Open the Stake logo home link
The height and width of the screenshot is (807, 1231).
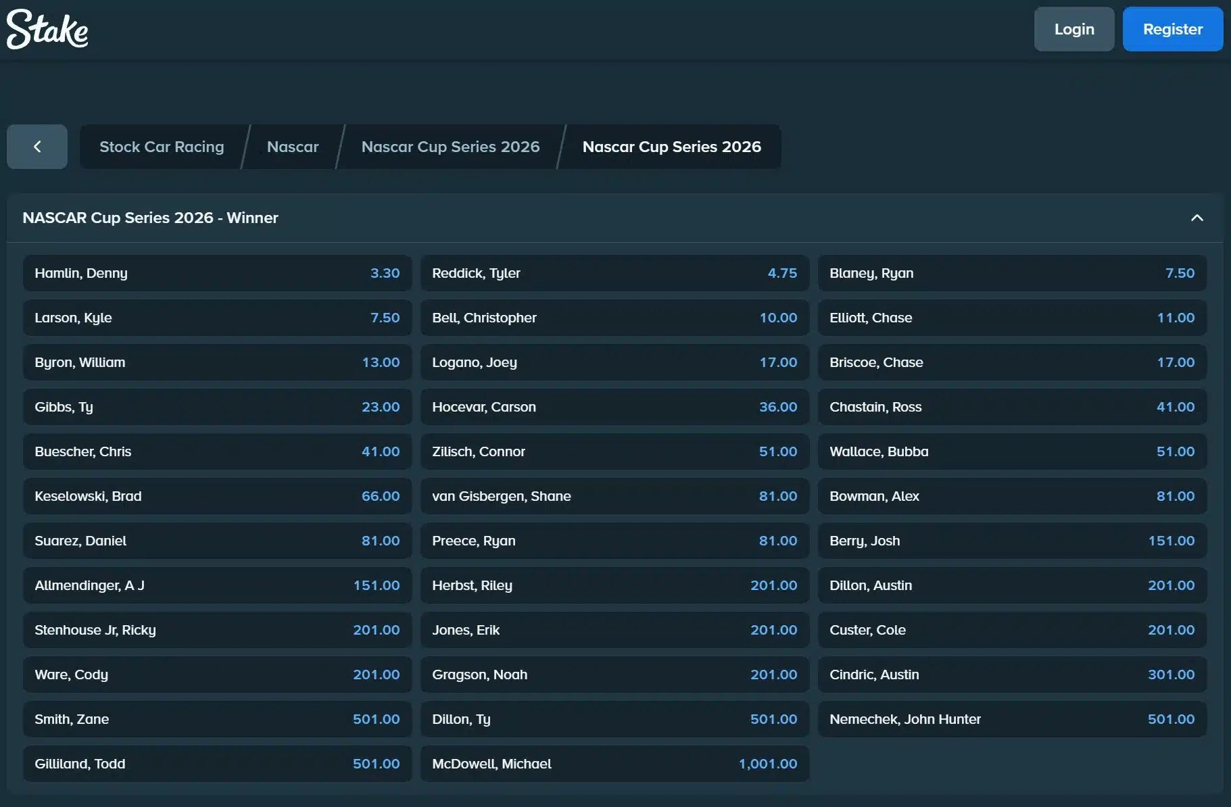click(47, 29)
